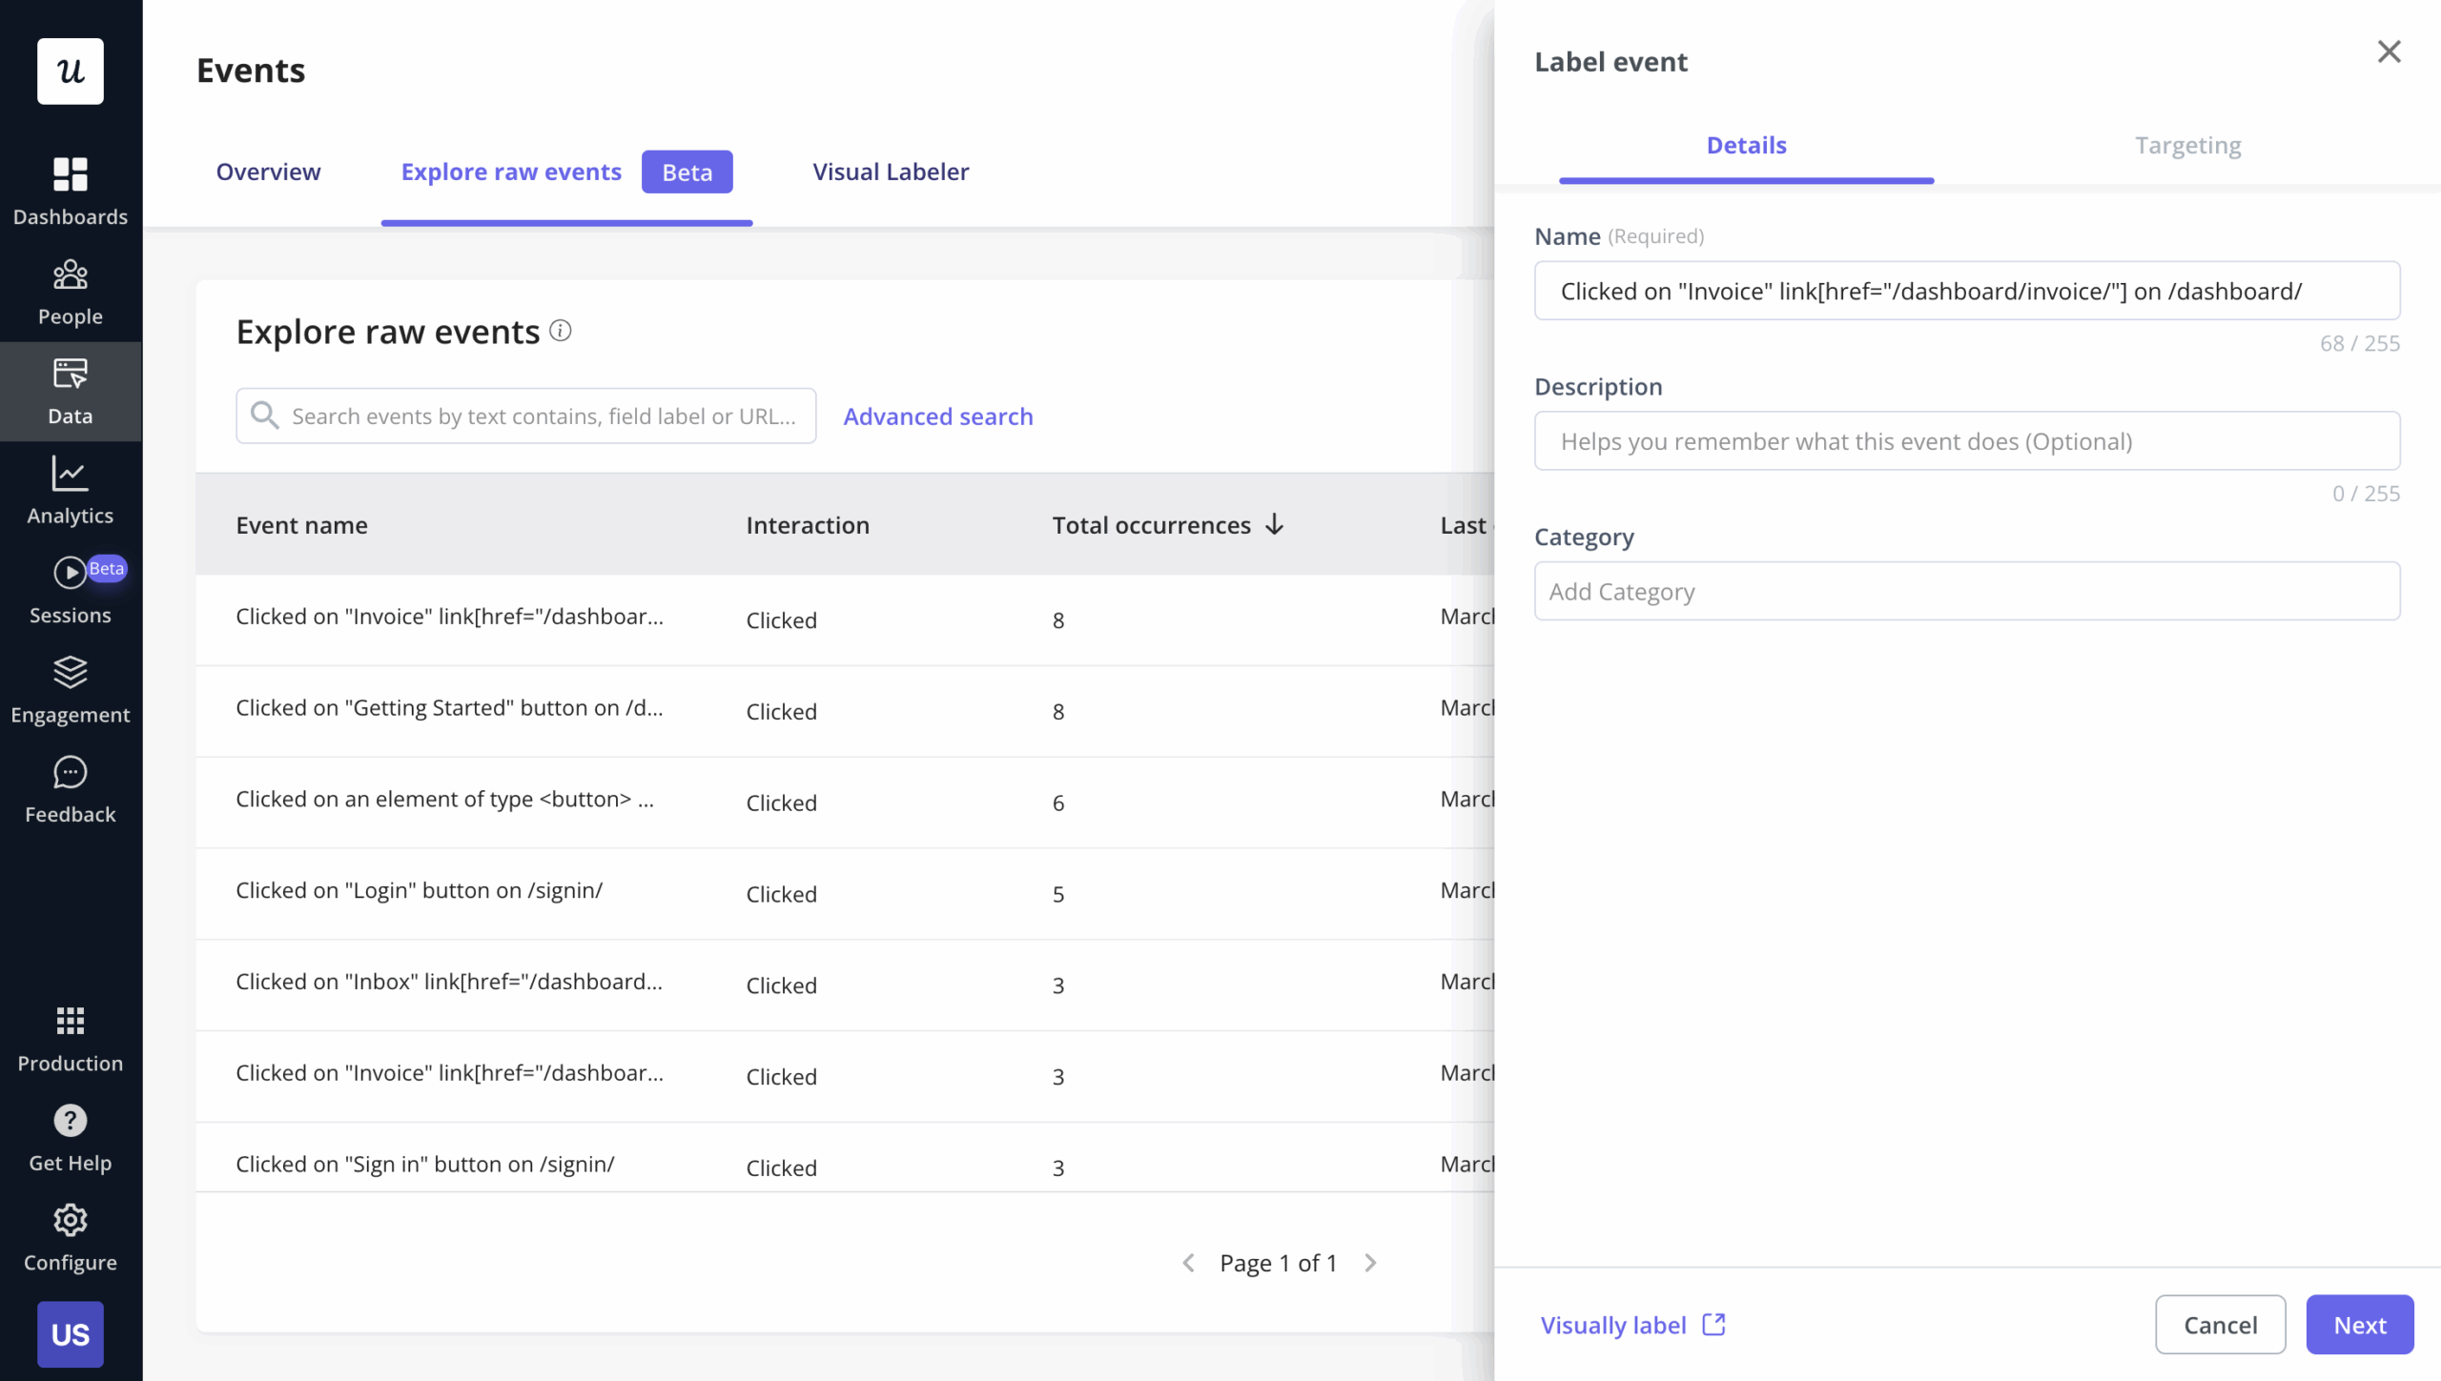This screenshot has height=1381, width=2441.
Task: Go to the People section icon
Action: click(70, 275)
